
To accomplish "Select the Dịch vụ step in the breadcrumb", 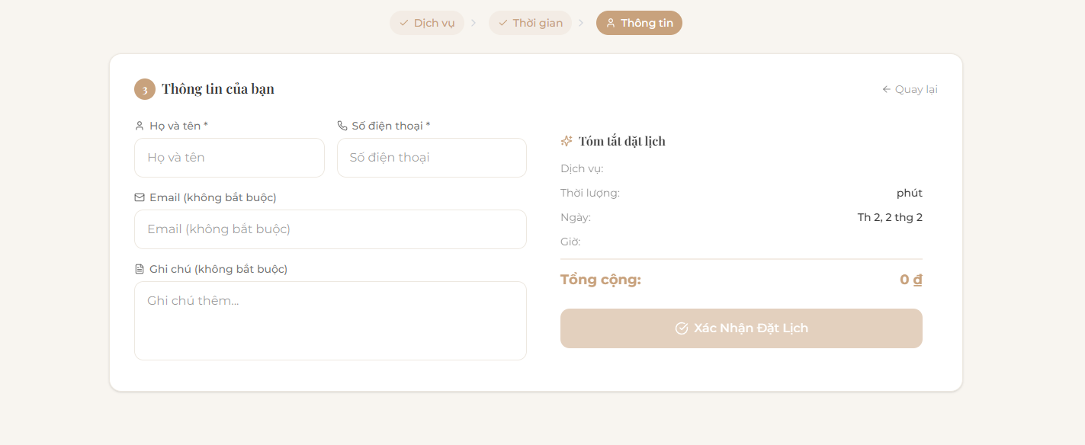I will (x=427, y=23).
